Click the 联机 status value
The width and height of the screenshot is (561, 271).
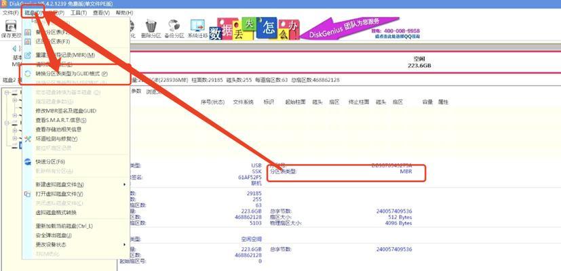coord(256,183)
